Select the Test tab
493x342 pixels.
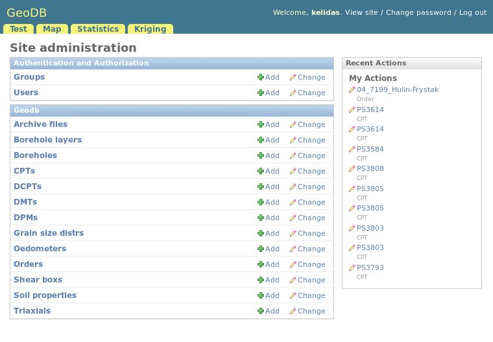pyautogui.click(x=18, y=29)
